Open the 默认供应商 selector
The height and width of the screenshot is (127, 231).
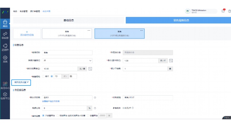[x=67, y=98]
